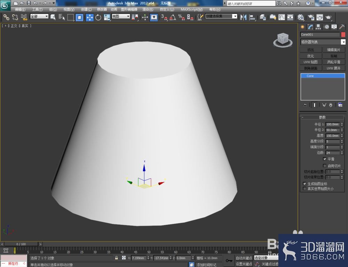
Task: Toggle the 生成贴图坐标 checkbox
Action: tap(304, 183)
